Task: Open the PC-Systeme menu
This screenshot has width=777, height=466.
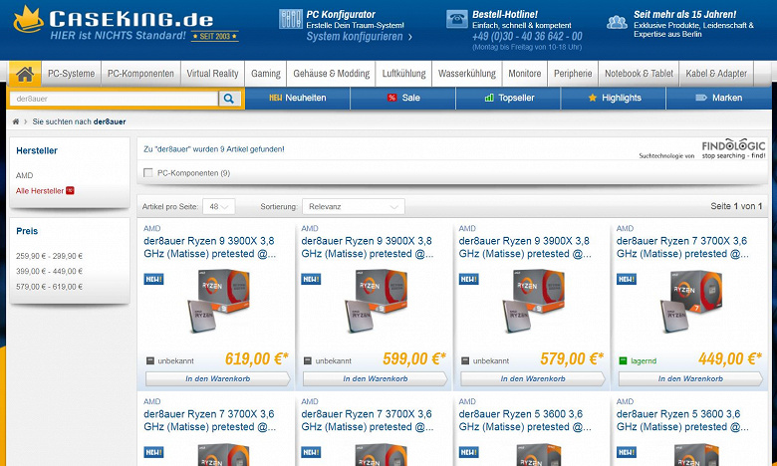Action: (72, 74)
